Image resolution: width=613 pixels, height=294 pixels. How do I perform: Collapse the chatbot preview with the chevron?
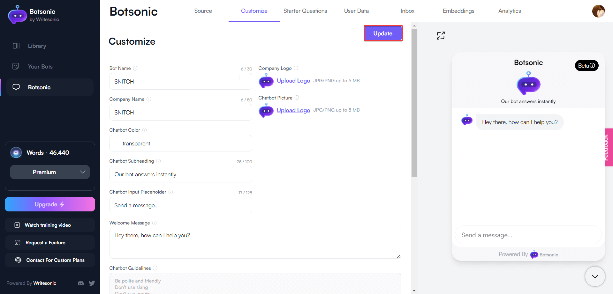594,276
